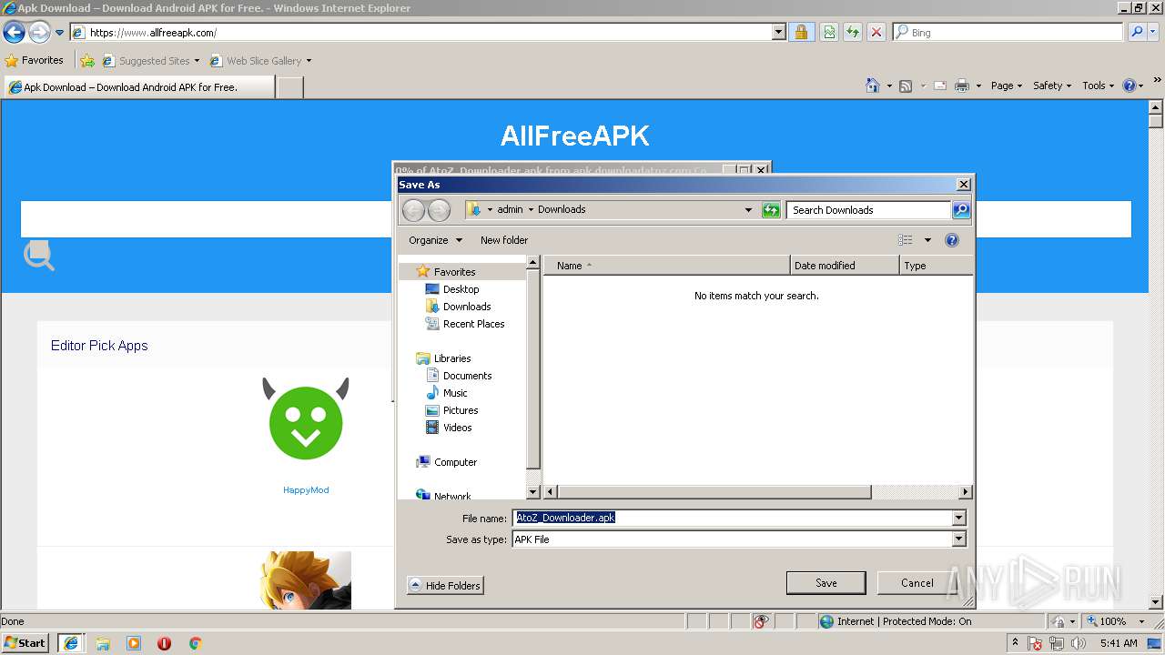Click Add to Favorites Bar star icon

click(87, 61)
